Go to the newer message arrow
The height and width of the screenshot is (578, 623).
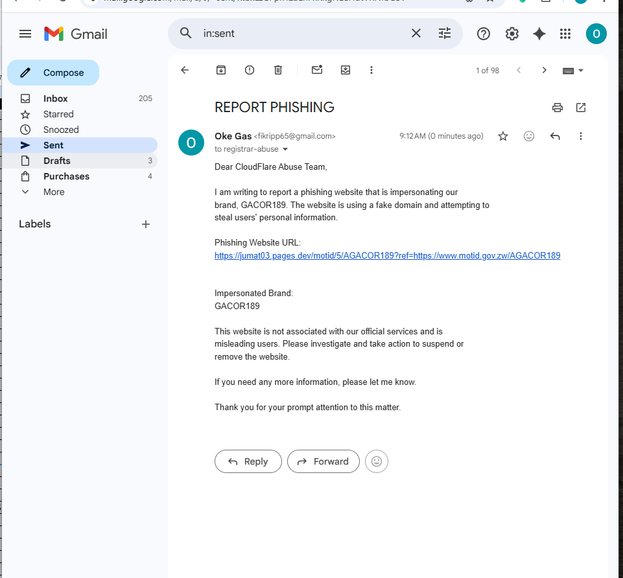click(x=519, y=71)
